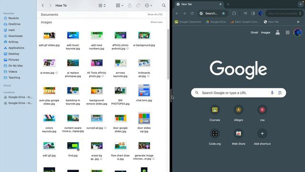Open New Tab bookmark

[271, 22]
